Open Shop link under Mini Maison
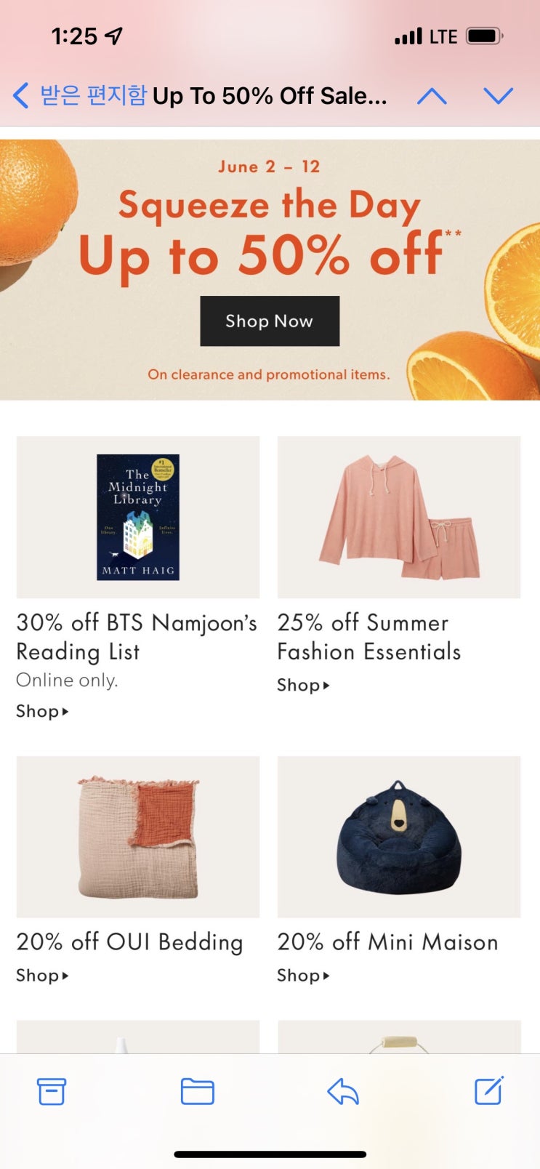540x1169 pixels. click(x=303, y=975)
